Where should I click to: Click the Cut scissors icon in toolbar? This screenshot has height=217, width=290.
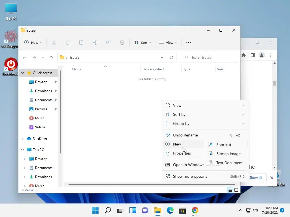[x=54, y=43]
